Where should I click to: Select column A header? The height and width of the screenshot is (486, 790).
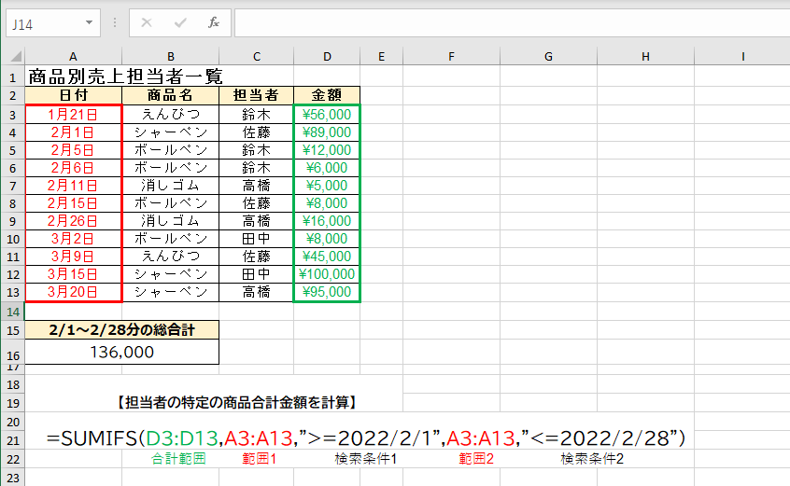click(73, 57)
